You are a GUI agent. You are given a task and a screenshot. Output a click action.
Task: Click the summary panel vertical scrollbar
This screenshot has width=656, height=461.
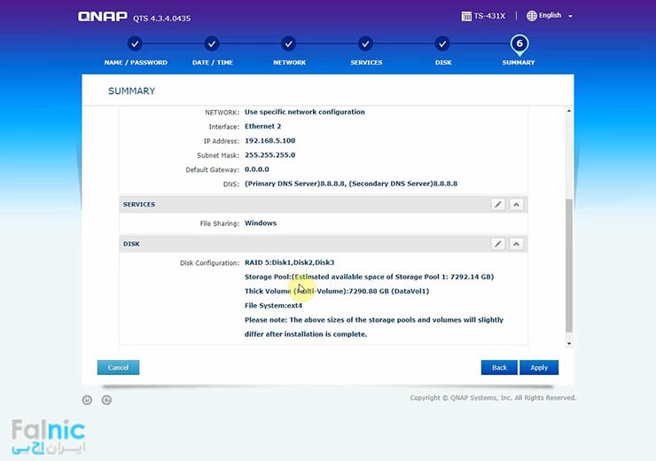click(x=569, y=266)
